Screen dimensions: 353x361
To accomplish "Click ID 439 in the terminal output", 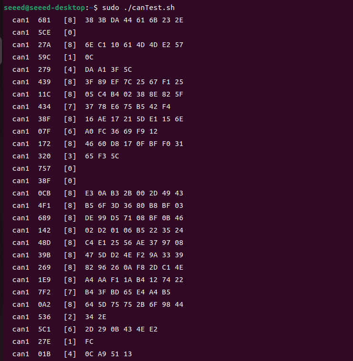I will coord(44,82).
